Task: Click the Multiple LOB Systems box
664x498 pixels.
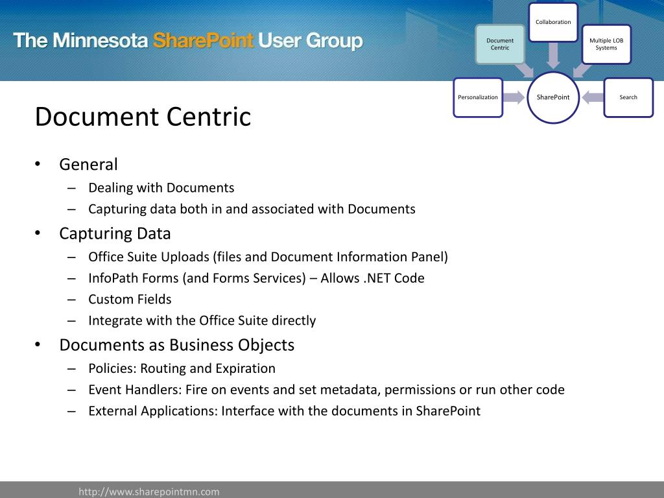Action: click(x=606, y=45)
